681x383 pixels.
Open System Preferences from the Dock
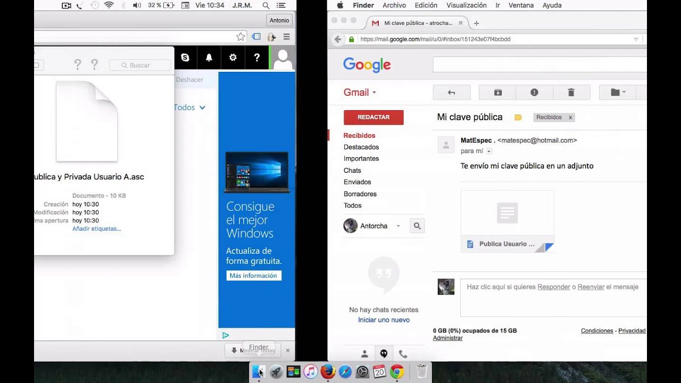(x=362, y=372)
